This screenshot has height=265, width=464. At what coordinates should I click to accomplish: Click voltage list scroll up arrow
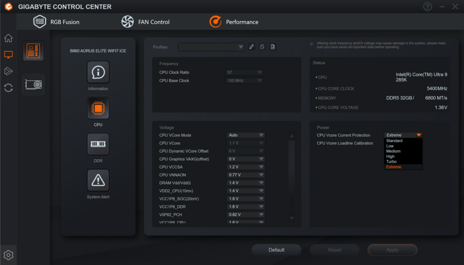click(291, 136)
